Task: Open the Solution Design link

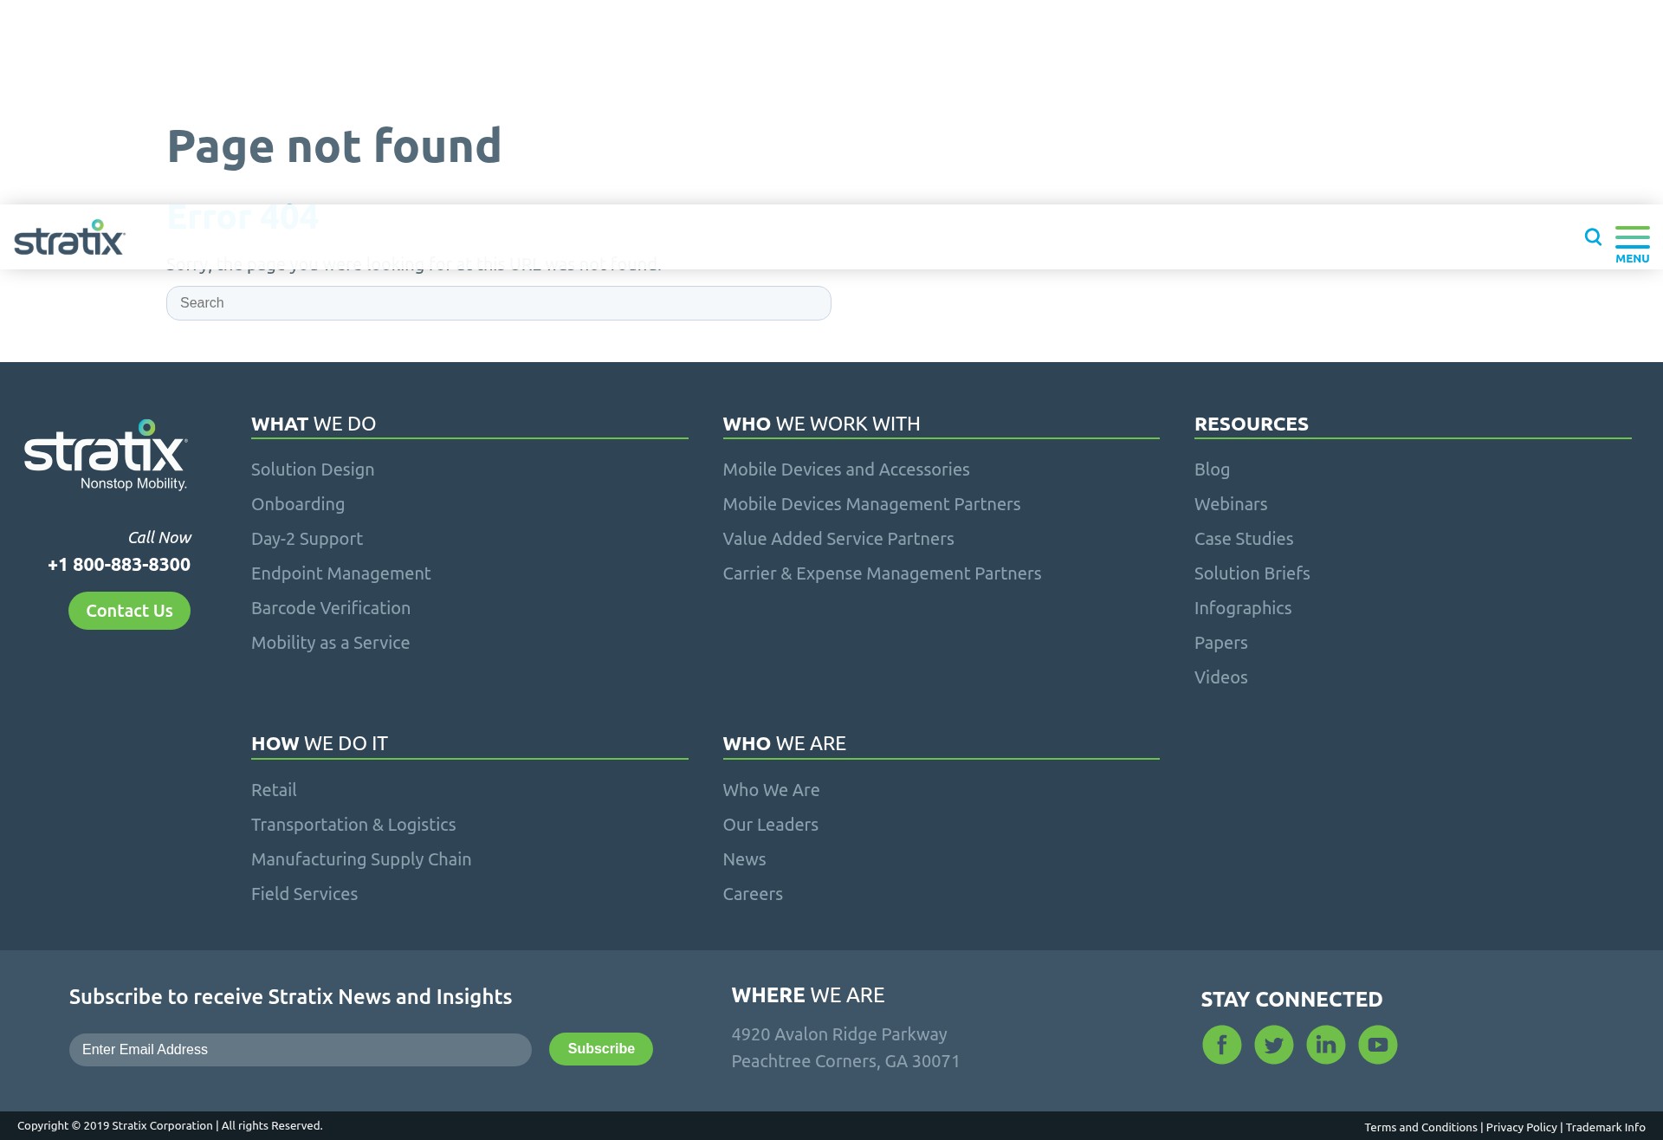Action: (313, 470)
